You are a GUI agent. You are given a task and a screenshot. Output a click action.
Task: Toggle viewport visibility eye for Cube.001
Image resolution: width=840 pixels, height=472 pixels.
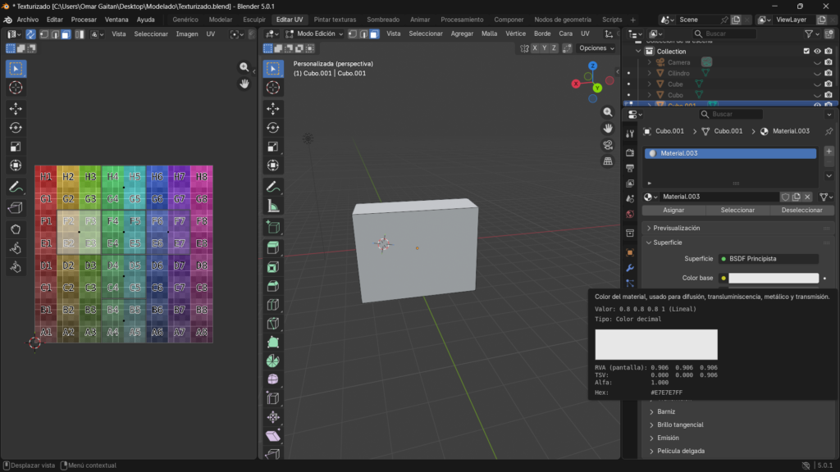pos(818,105)
